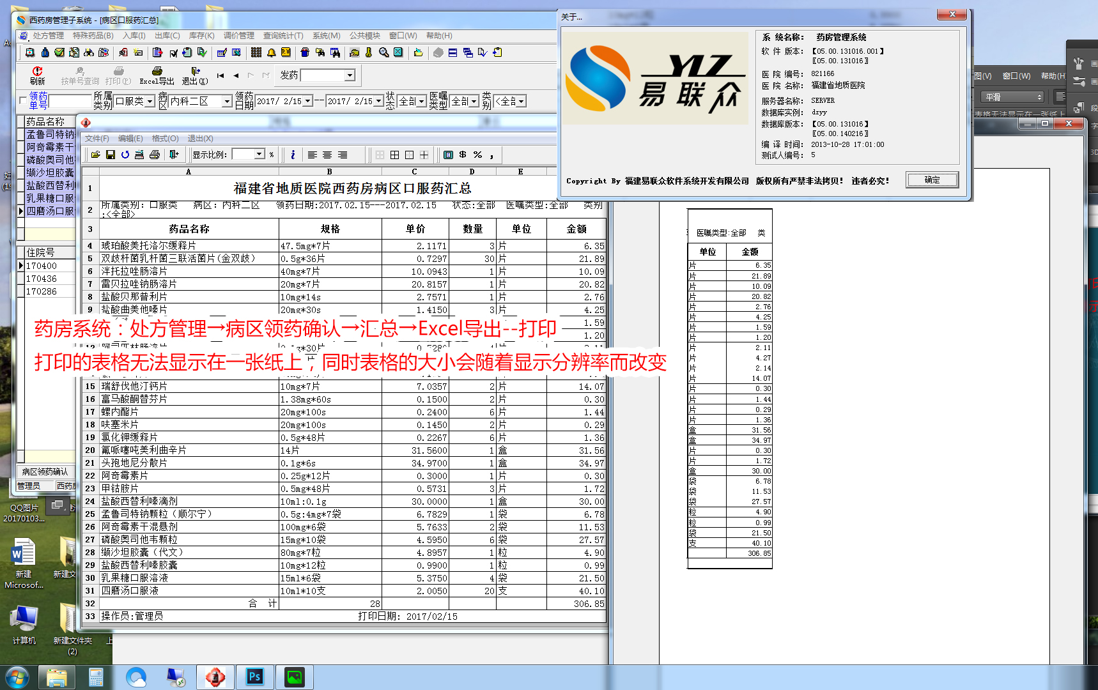Viewport: 1098px width, 690px height.
Task: Click the blue info 'i' icon
Action: pos(293,155)
